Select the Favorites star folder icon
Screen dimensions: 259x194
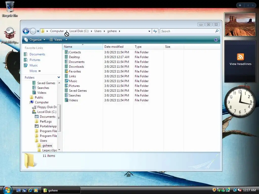point(67,71)
